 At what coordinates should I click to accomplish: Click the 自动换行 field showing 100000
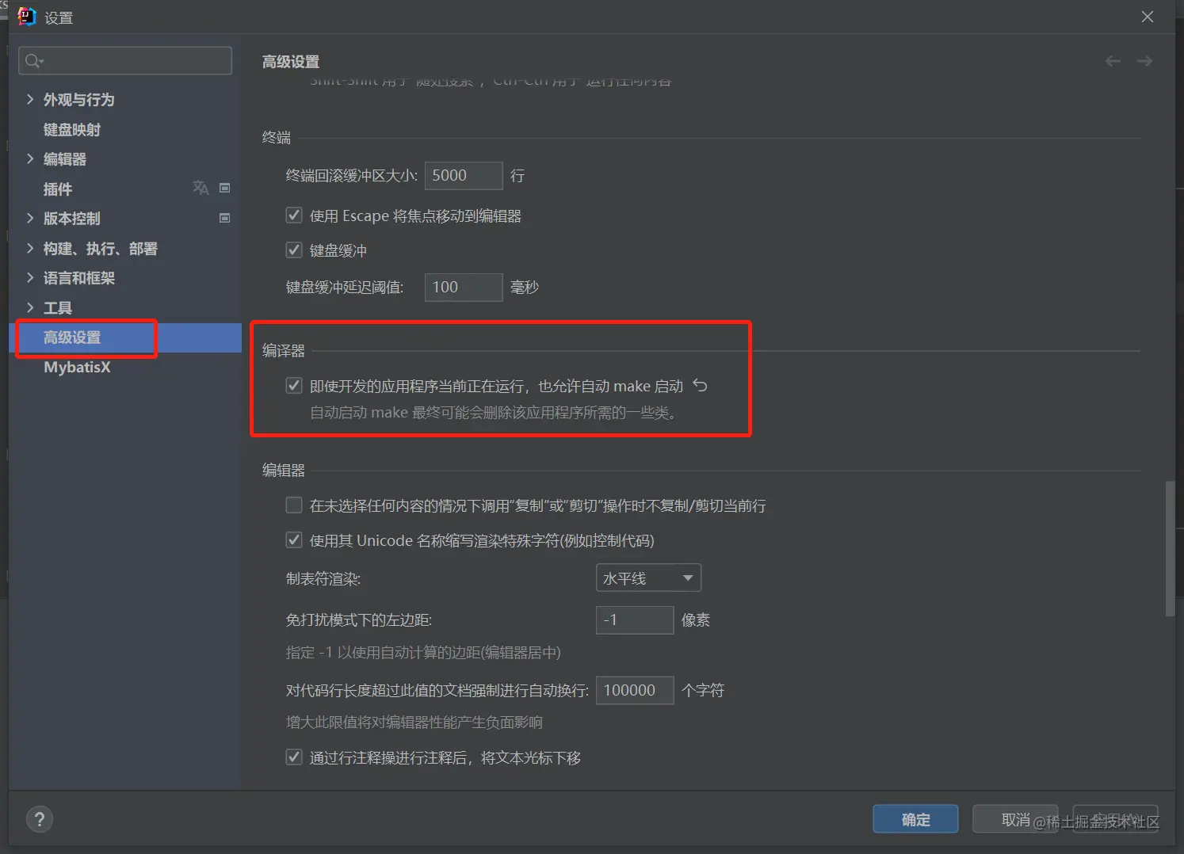coord(635,690)
